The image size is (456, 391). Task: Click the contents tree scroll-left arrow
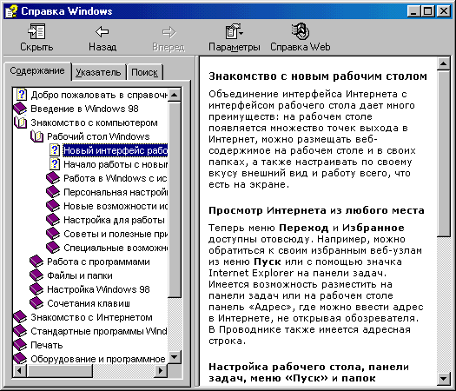point(20,370)
